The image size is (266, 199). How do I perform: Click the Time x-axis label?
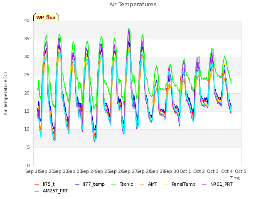pos(235,178)
